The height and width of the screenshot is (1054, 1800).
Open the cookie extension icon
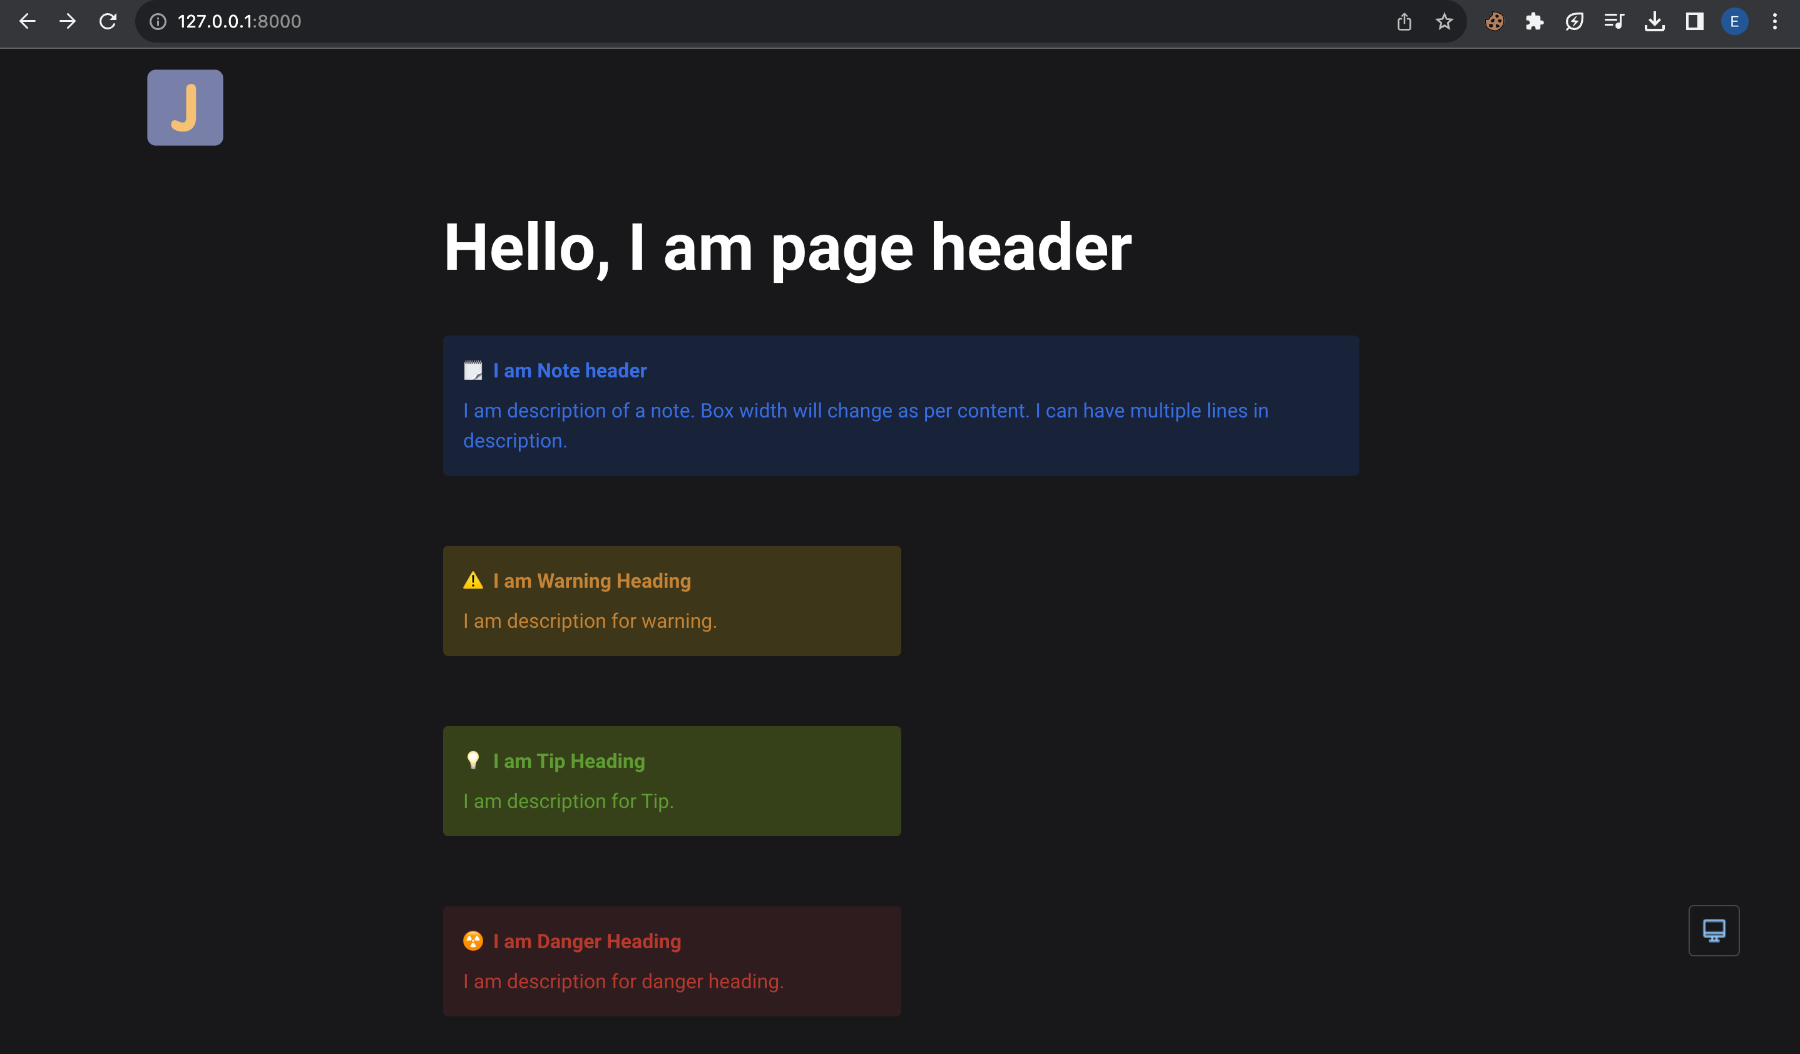(1495, 21)
